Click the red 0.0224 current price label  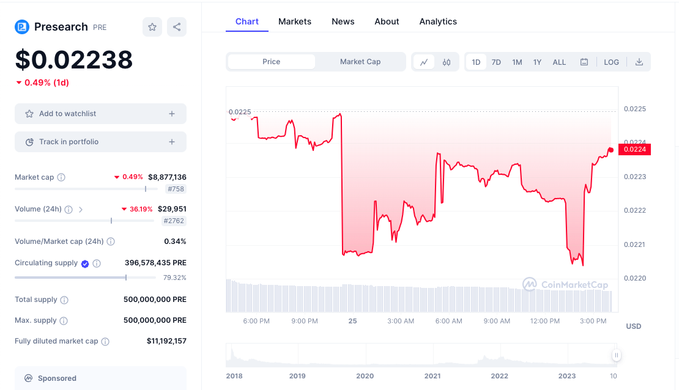coord(634,149)
